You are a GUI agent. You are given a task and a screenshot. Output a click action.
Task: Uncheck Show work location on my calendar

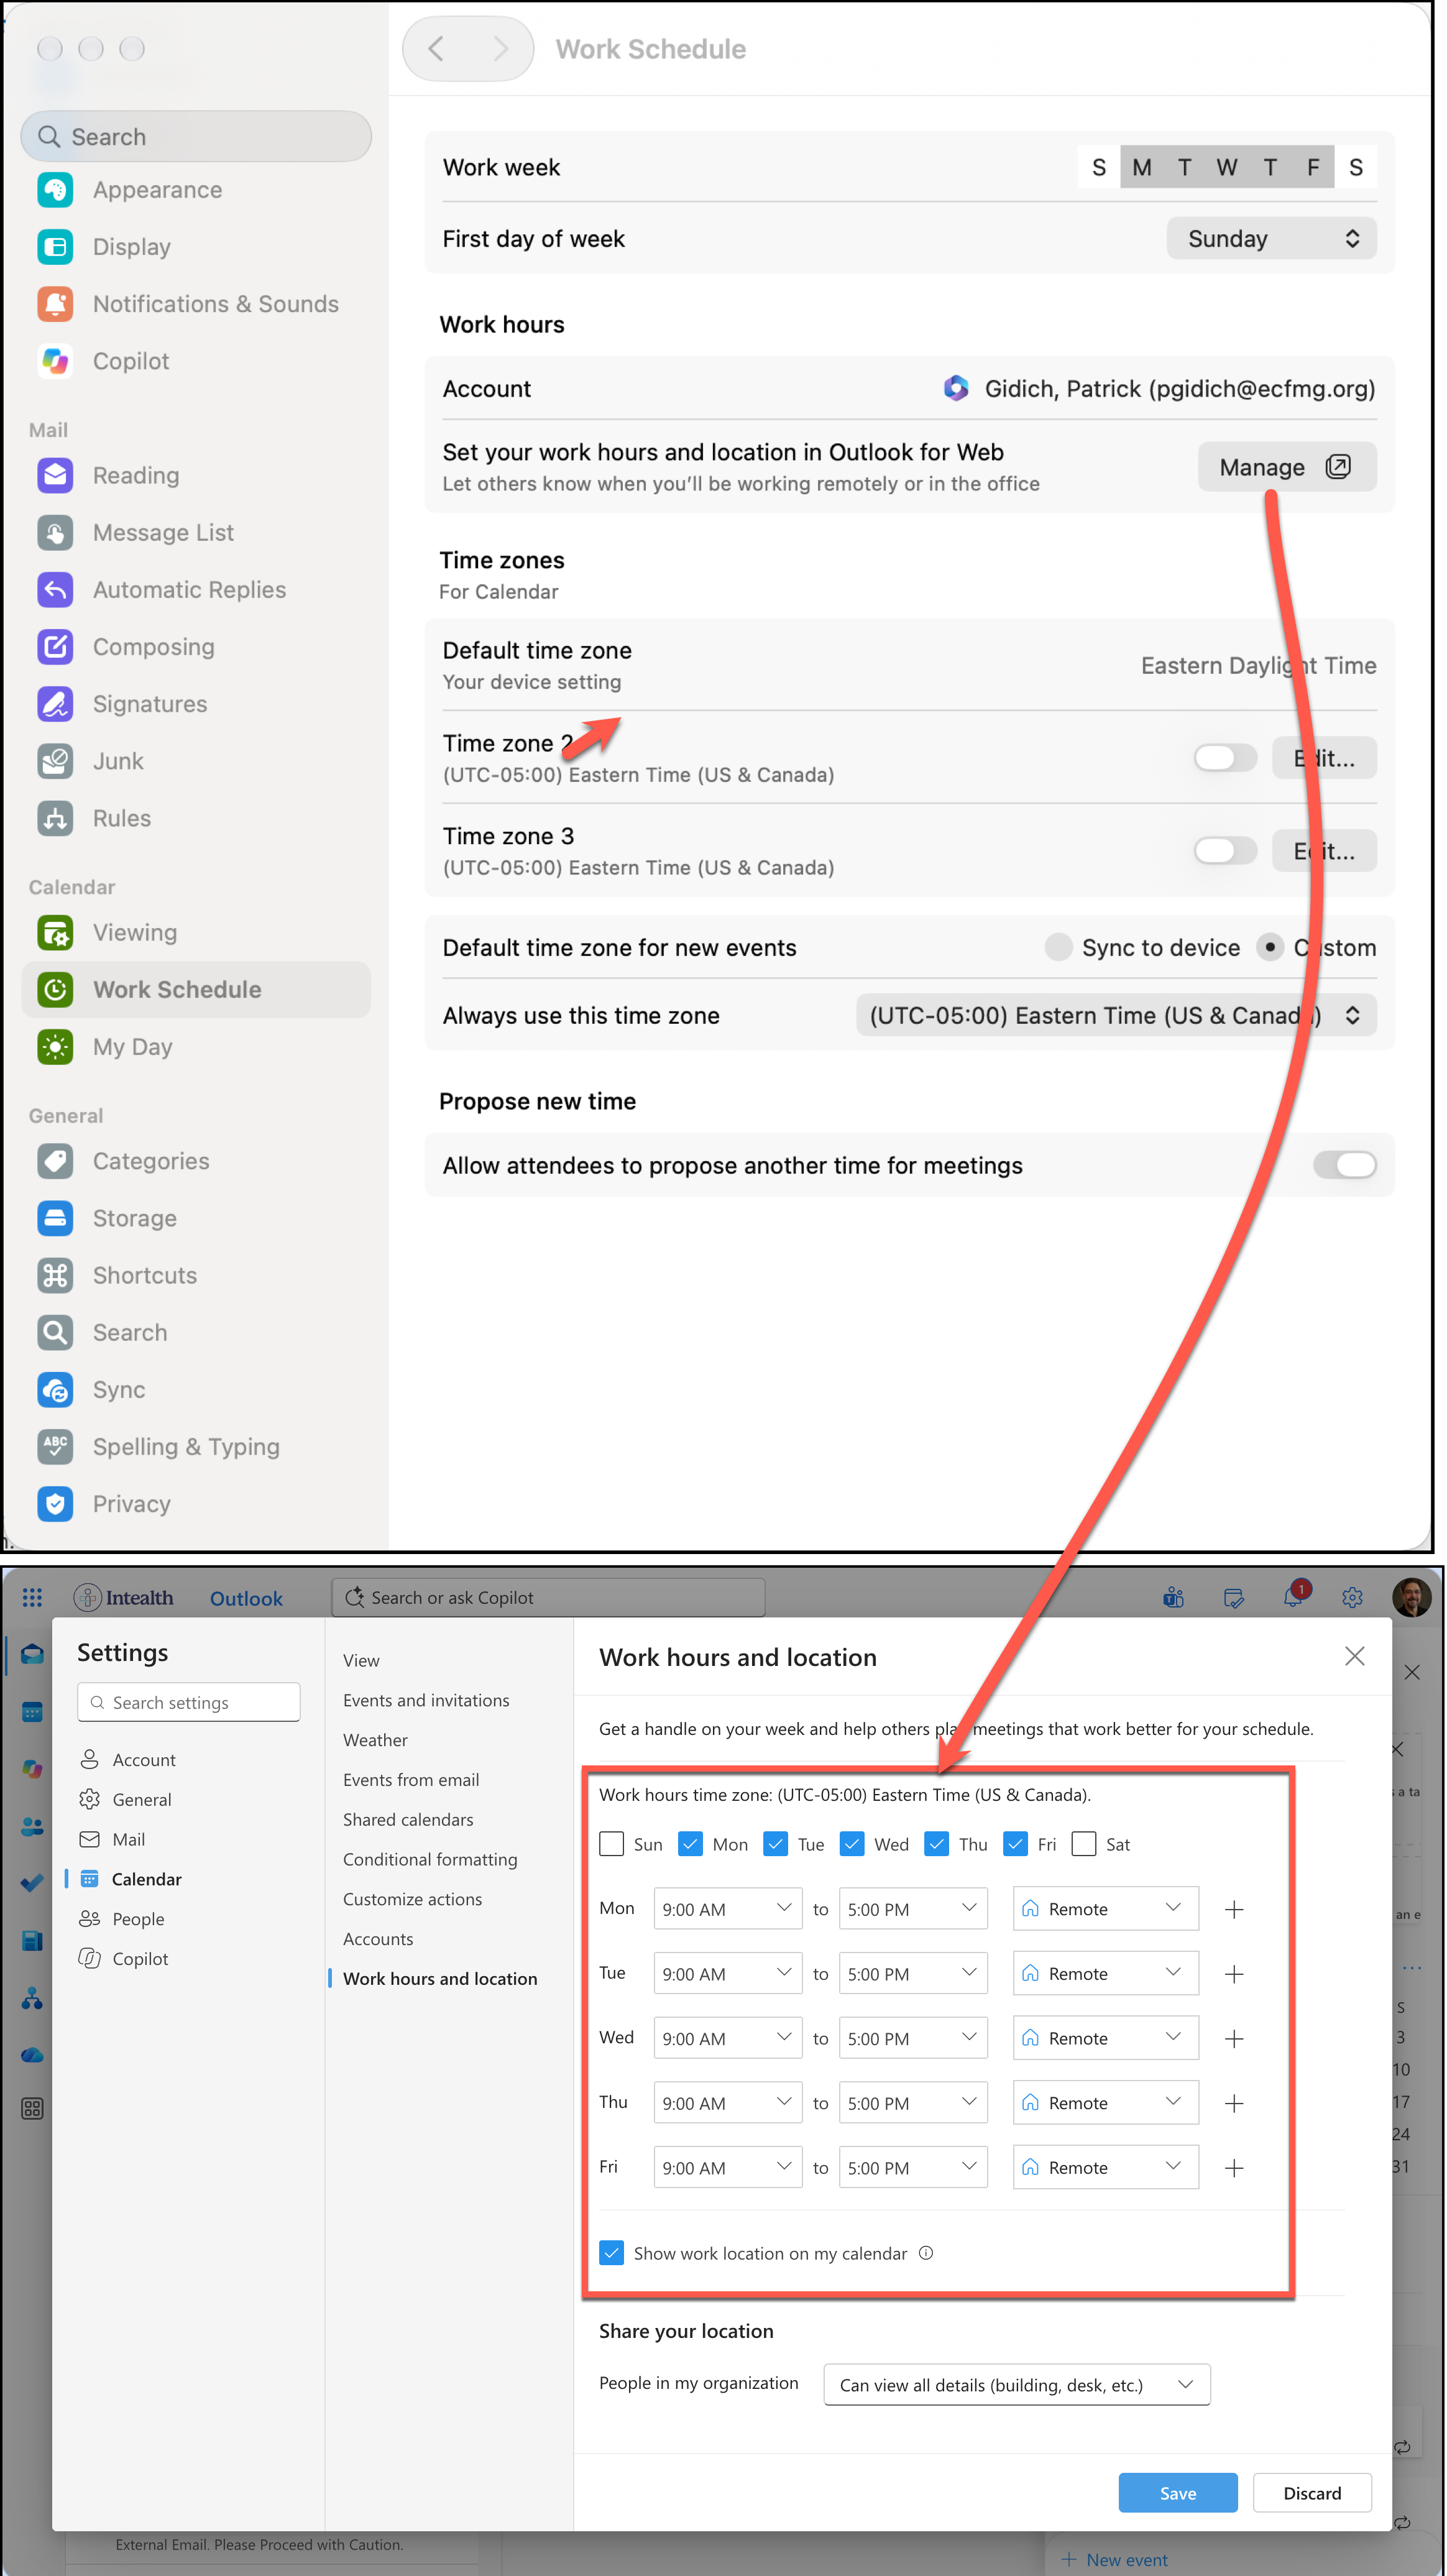point(611,2253)
